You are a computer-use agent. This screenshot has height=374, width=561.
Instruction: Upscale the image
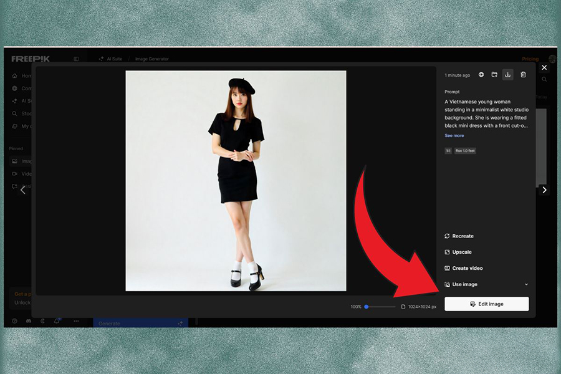coord(458,252)
